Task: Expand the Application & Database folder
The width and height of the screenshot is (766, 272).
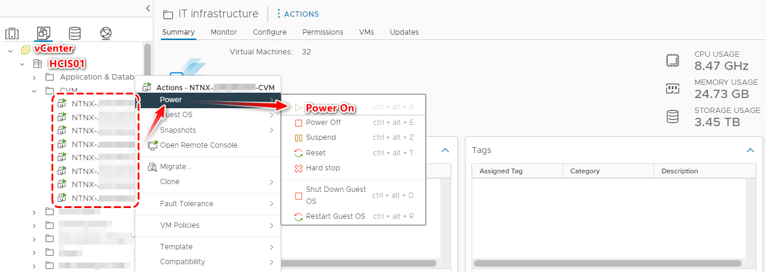Action: (34, 77)
